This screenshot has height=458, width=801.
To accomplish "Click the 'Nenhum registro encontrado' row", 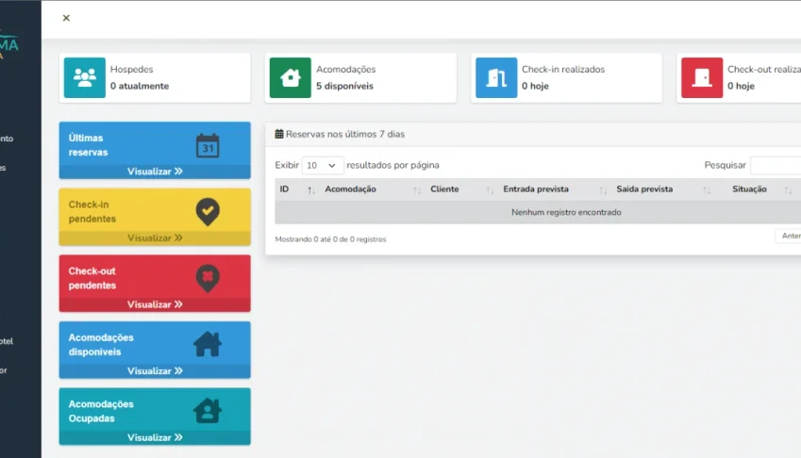I will point(538,212).
